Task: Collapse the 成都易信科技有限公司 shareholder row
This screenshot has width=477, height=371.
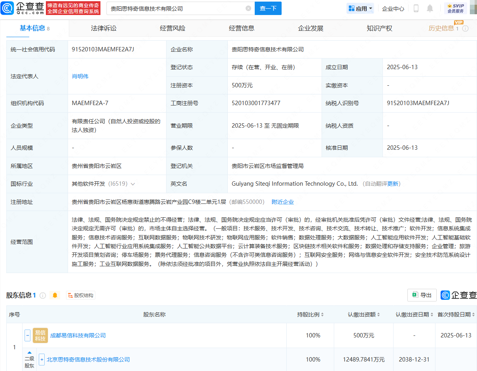Action: (27, 335)
